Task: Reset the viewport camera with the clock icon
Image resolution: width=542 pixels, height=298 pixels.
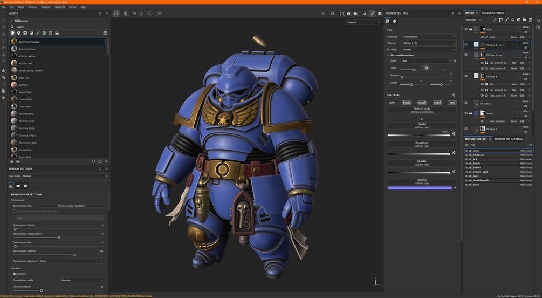Action: pos(159,13)
